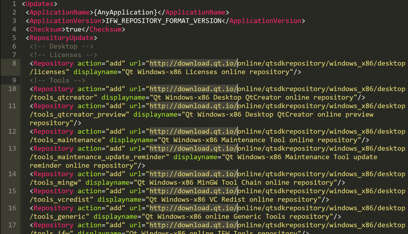Click '/licenses' path on wrapped line 8
Screen dimensions: 408x234
tap(47, 72)
